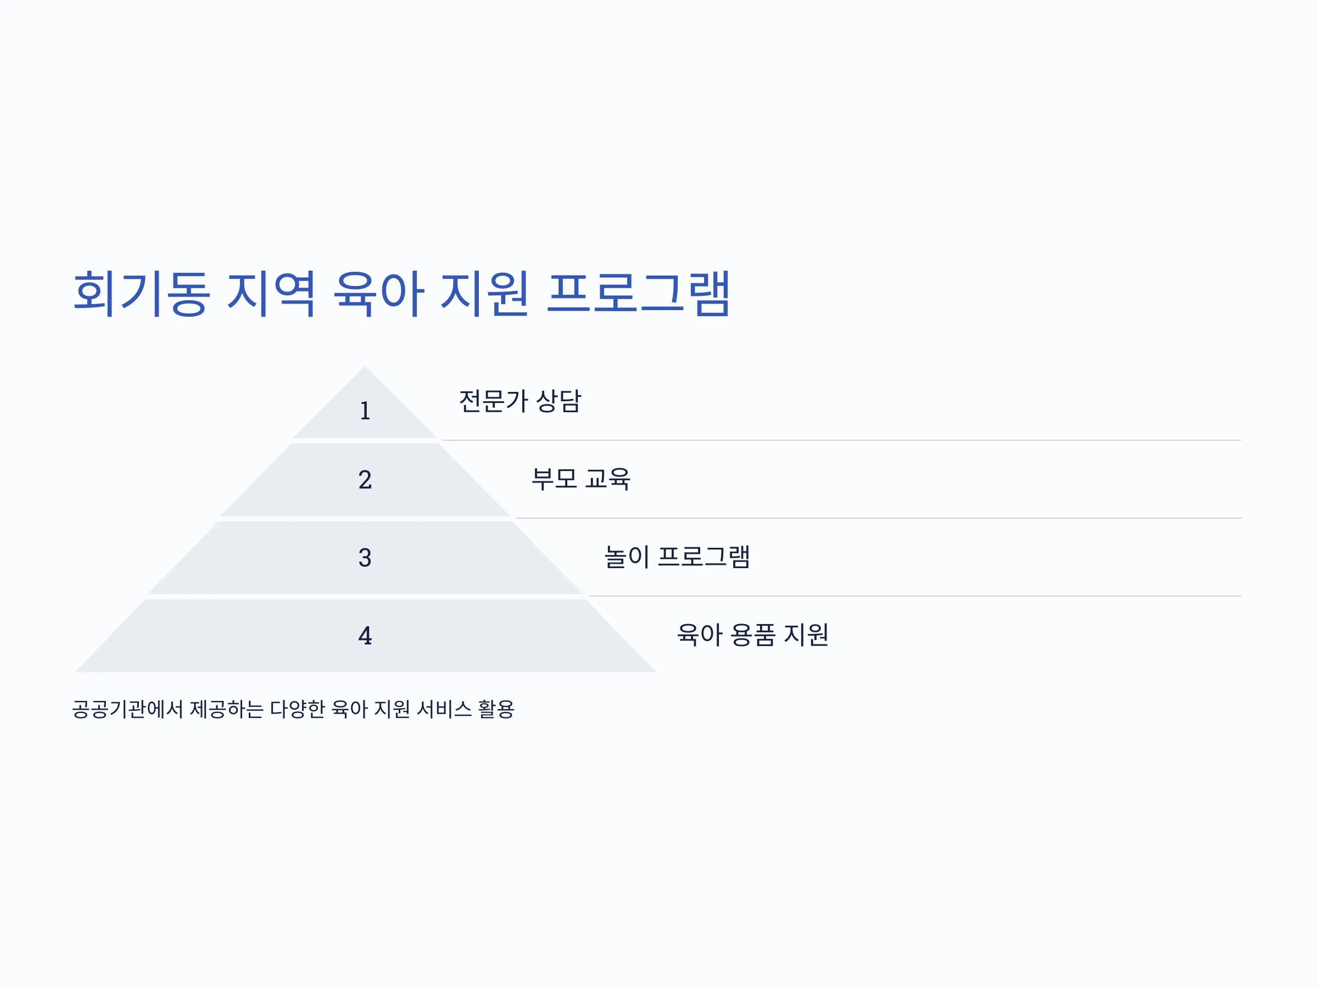Image resolution: width=1318 pixels, height=988 pixels.
Task: Click the word 회기동 in the heading
Action: [x=141, y=293]
